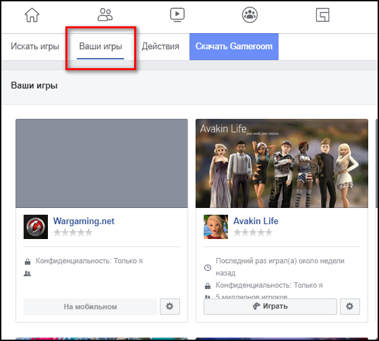Open the Gaming icon in top bar
This screenshot has width=379, height=341.
point(322,15)
